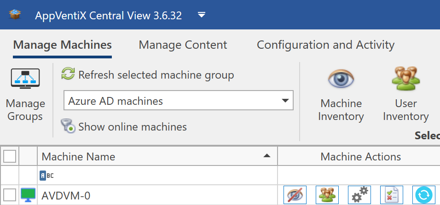440x205 pixels.
Task: Open the Configuration and Activity tab
Action: click(x=325, y=45)
